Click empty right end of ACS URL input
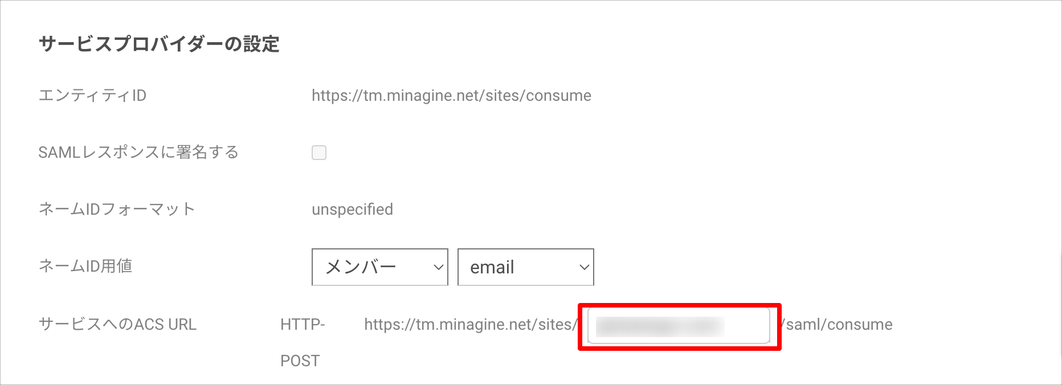Image resolution: width=1062 pixels, height=385 pixels. tap(749, 326)
